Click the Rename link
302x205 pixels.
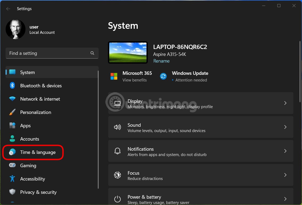161,61
